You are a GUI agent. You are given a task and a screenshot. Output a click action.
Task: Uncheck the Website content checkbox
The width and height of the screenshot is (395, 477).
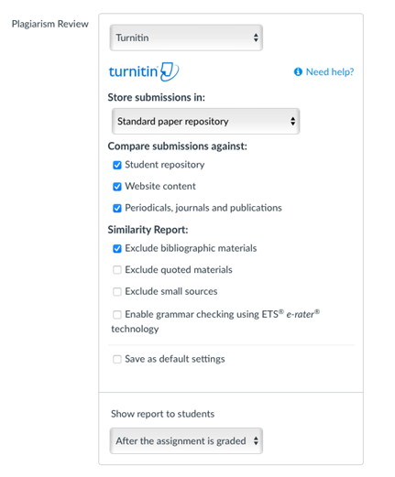pos(117,187)
